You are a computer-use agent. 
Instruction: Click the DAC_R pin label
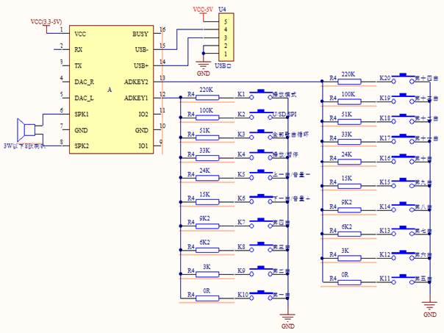click(85, 82)
